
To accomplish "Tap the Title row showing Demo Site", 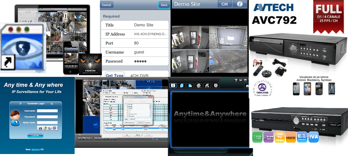I will tap(135, 25).
